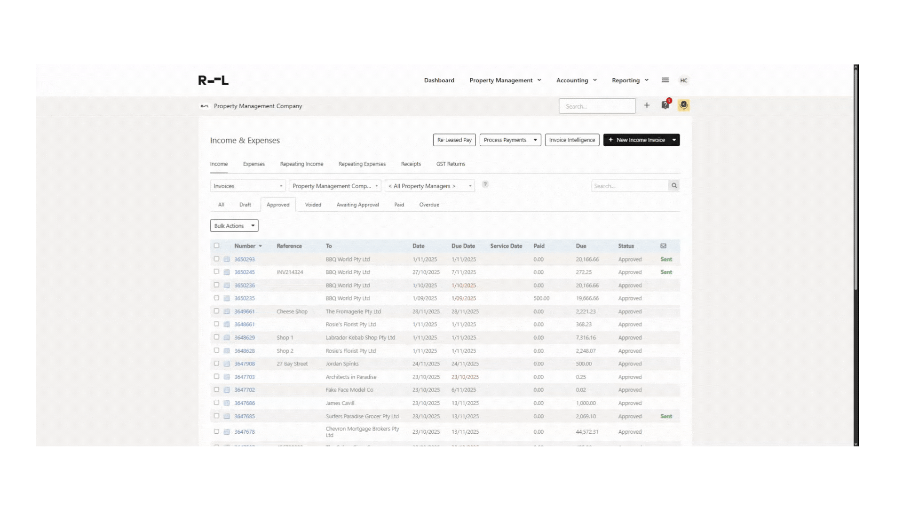Toggle the select-all invoices checkbox
903x508 pixels.
tap(216, 246)
